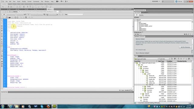Switch to the AP Elements panel tab
The height and width of the screenshot is (109, 194).
pyautogui.click(x=145, y=13)
